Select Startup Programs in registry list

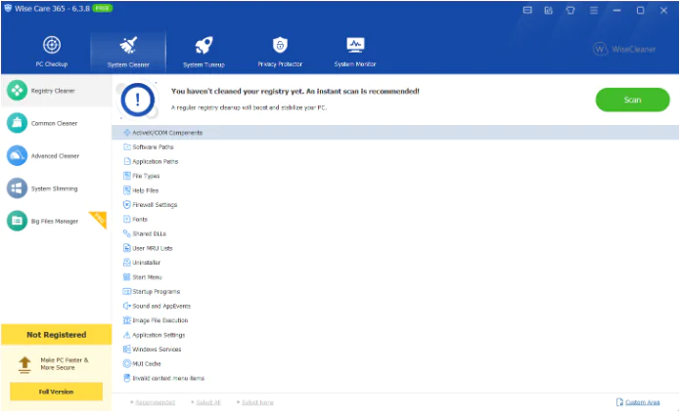(x=156, y=291)
